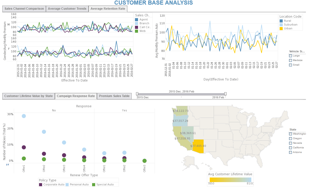310x189 pixels.
Task: Click the Urban location legend swatch
Action: coord(281,28)
